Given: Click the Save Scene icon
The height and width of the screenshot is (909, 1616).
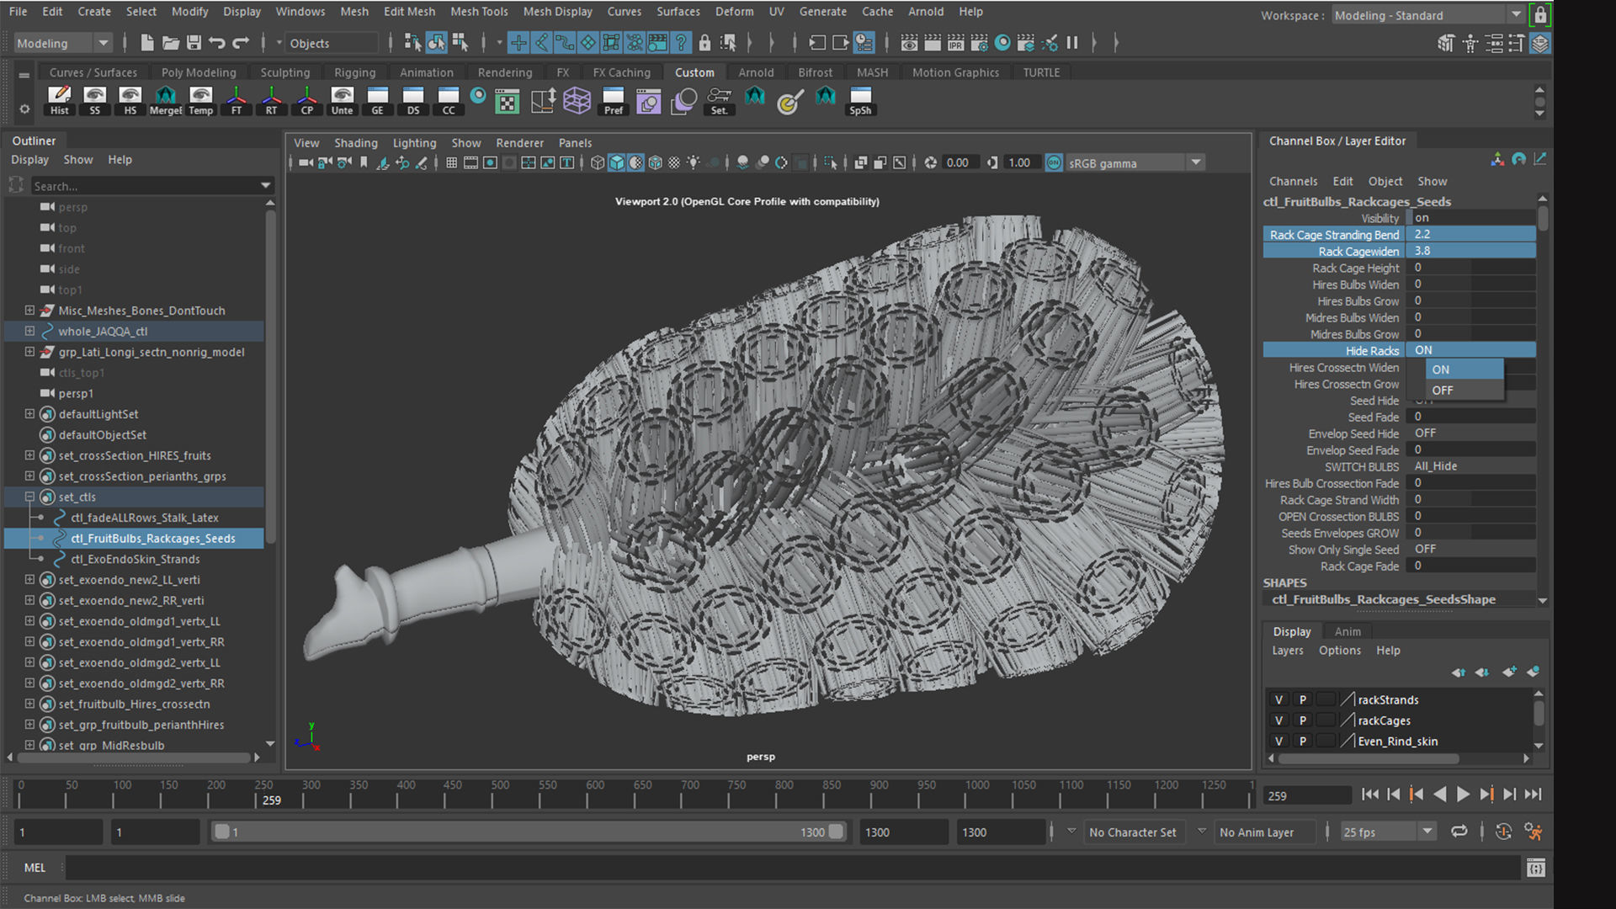Looking at the screenshot, I should (194, 43).
